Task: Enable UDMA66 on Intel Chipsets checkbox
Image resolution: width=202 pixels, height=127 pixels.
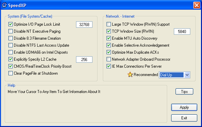Action: pyautogui.click(x=10, y=52)
